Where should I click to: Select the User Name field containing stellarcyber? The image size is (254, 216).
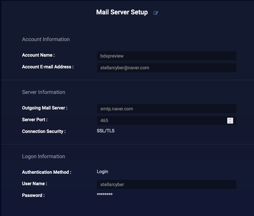(166, 185)
